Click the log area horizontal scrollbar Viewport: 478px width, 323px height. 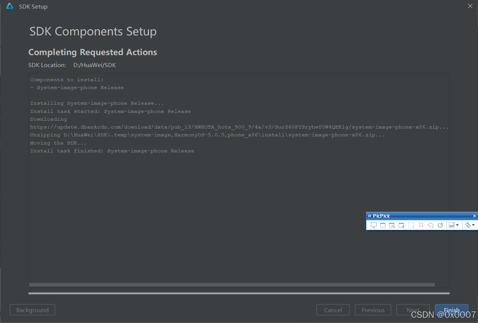pyautogui.click(x=232, y=285)
